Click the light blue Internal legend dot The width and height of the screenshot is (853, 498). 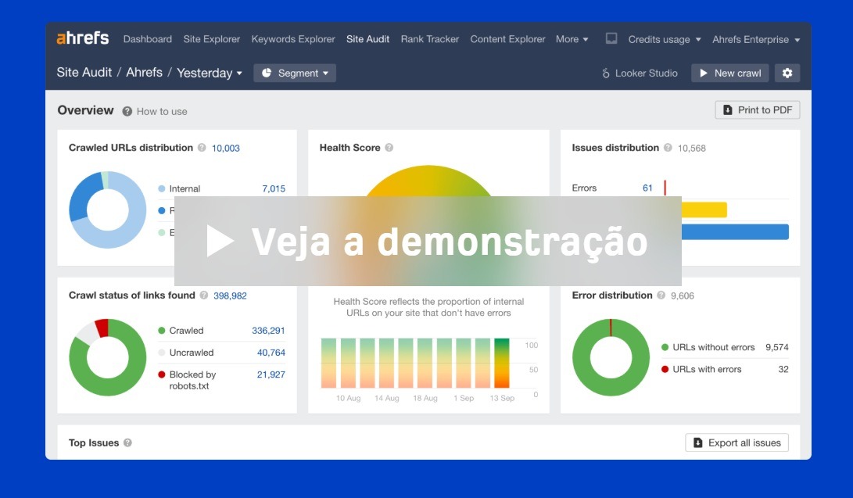coord(162,188)
